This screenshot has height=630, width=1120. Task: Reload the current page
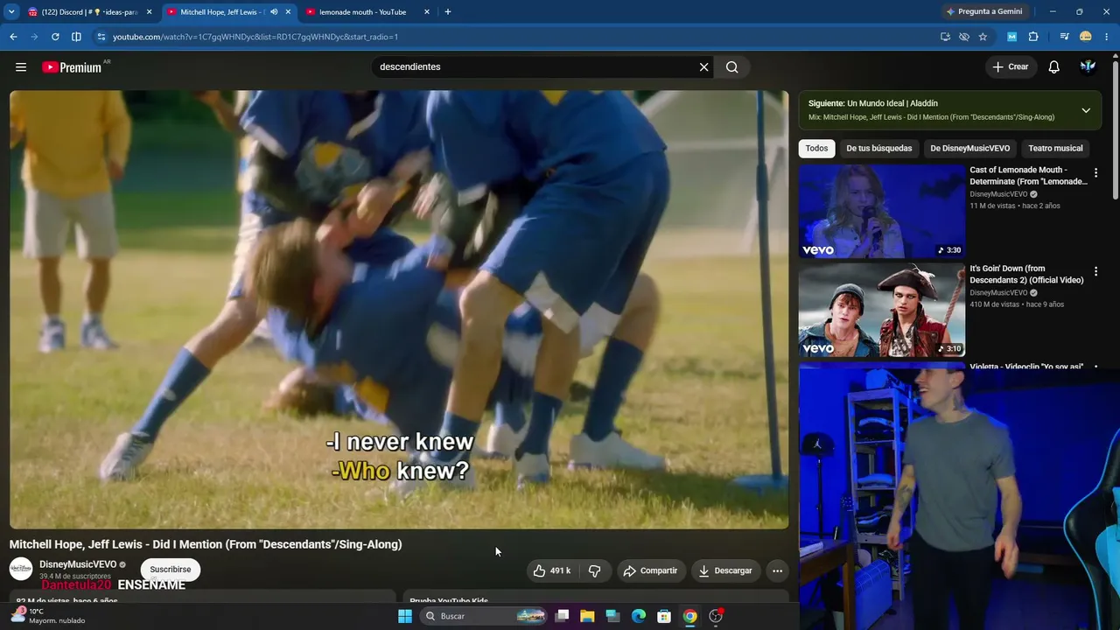pos(55,37)
